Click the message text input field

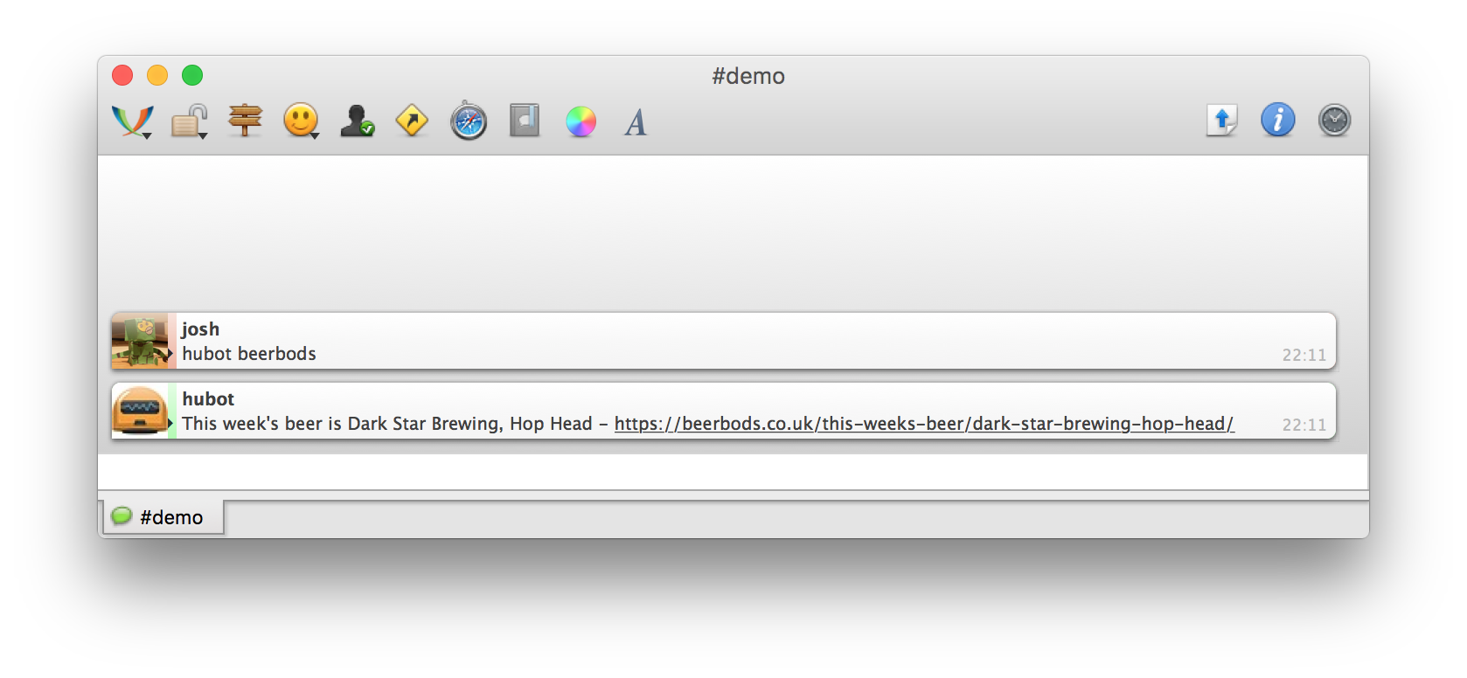[733, 472]
